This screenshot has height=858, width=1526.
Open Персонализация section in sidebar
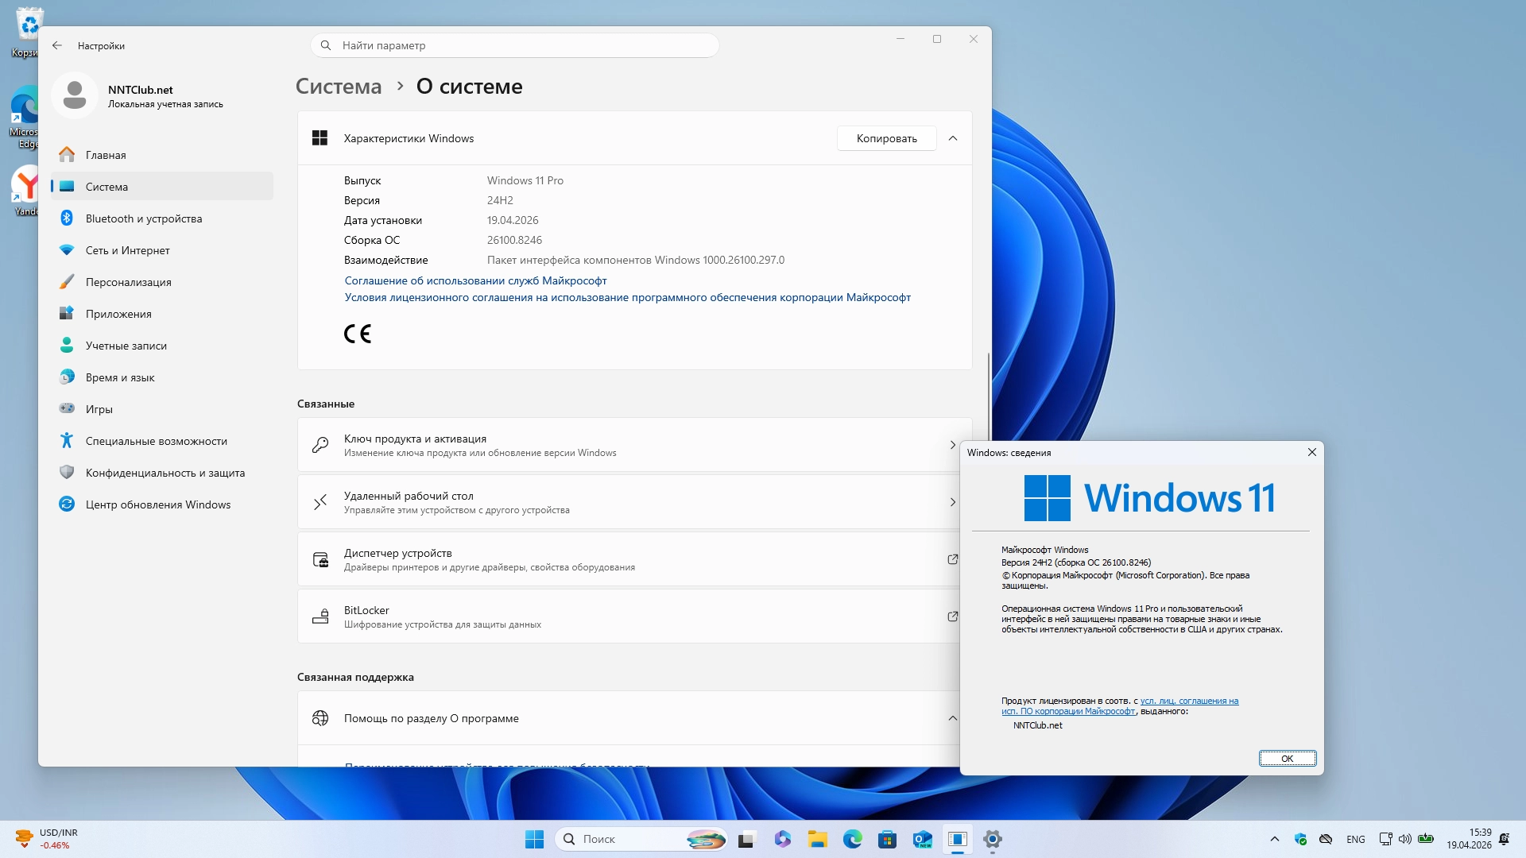click(128, 282)
